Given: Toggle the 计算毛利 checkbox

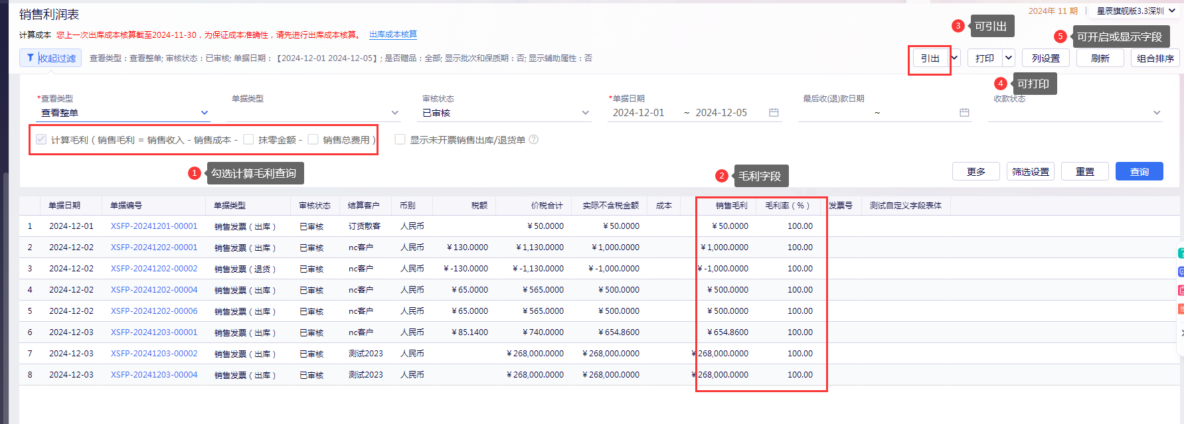Looking at the screenshot, I should pos(41,139).
